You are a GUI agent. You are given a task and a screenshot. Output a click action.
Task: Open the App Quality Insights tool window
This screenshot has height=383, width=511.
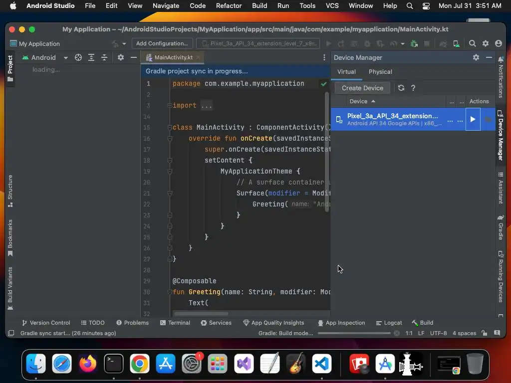point(273,323)
